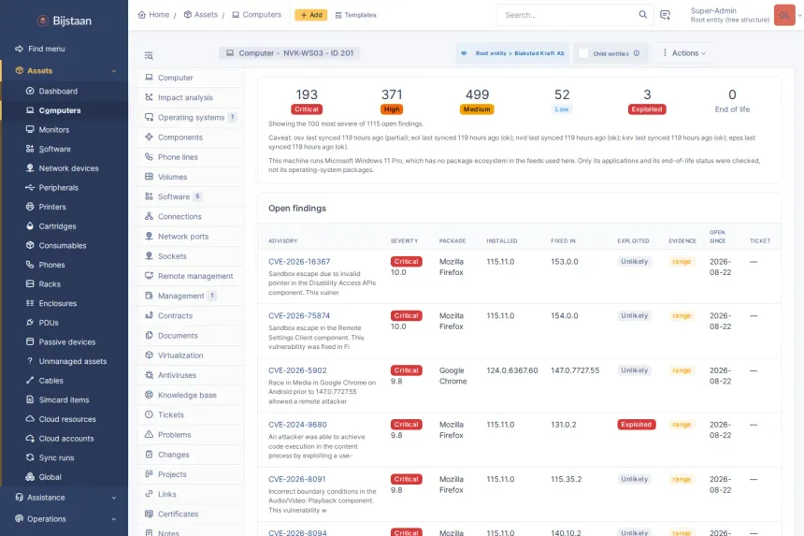Viewport: 804px width, 536px height.
Task: Click the Printers icon in sidebar
Action: [30, 207]
